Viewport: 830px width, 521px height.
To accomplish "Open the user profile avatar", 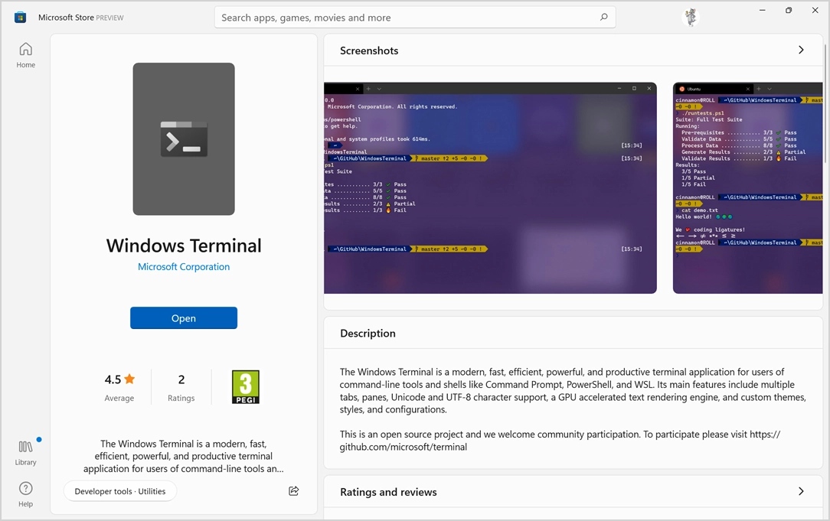I will tap(690, 18).
